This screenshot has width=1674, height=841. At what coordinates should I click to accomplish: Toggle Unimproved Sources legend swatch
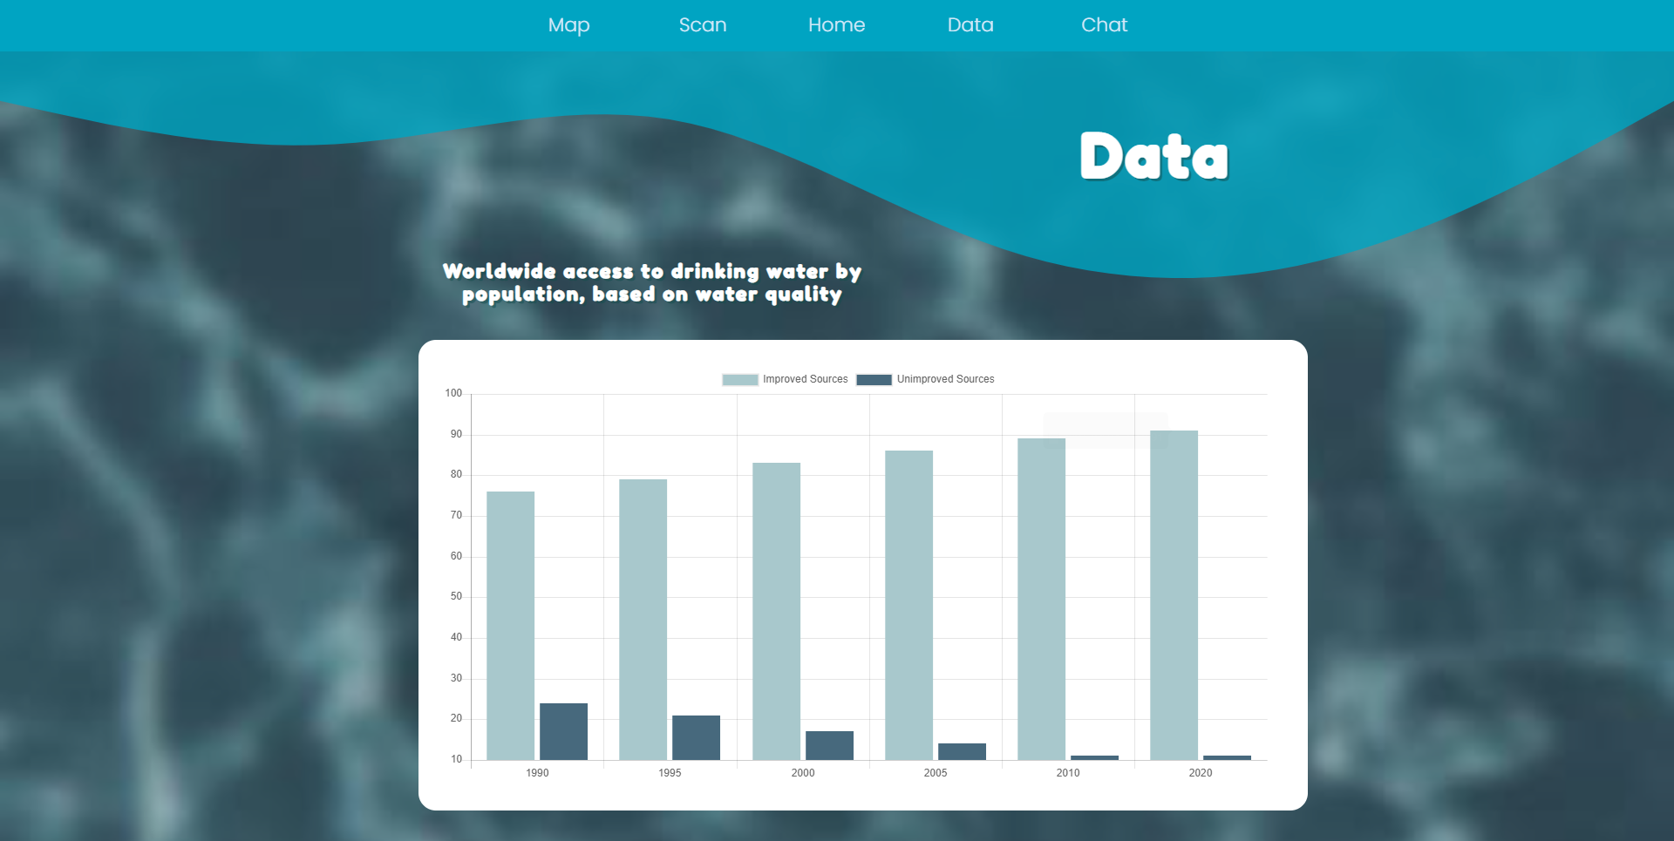pos(874,379)
